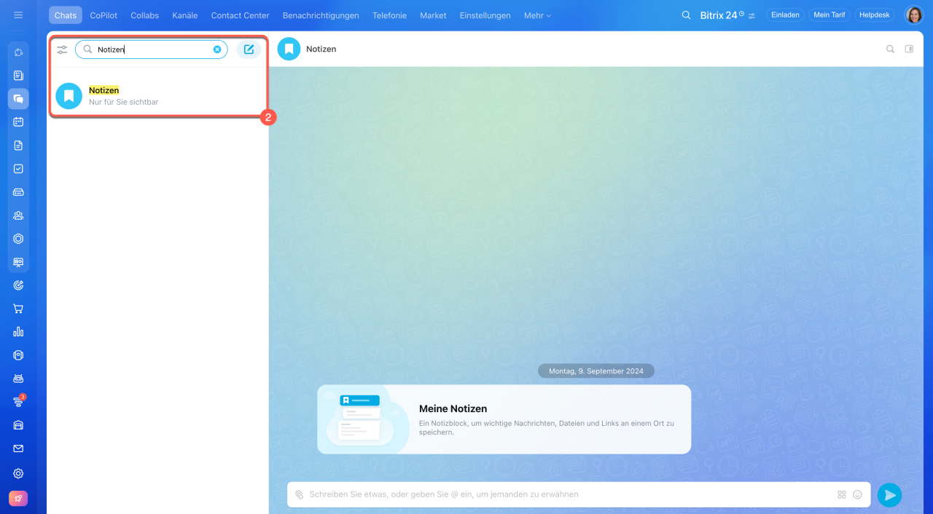Click the global search magnifier icon
Image resolution: width=933 pixels, height=514 pixels.
click(686, 15)
